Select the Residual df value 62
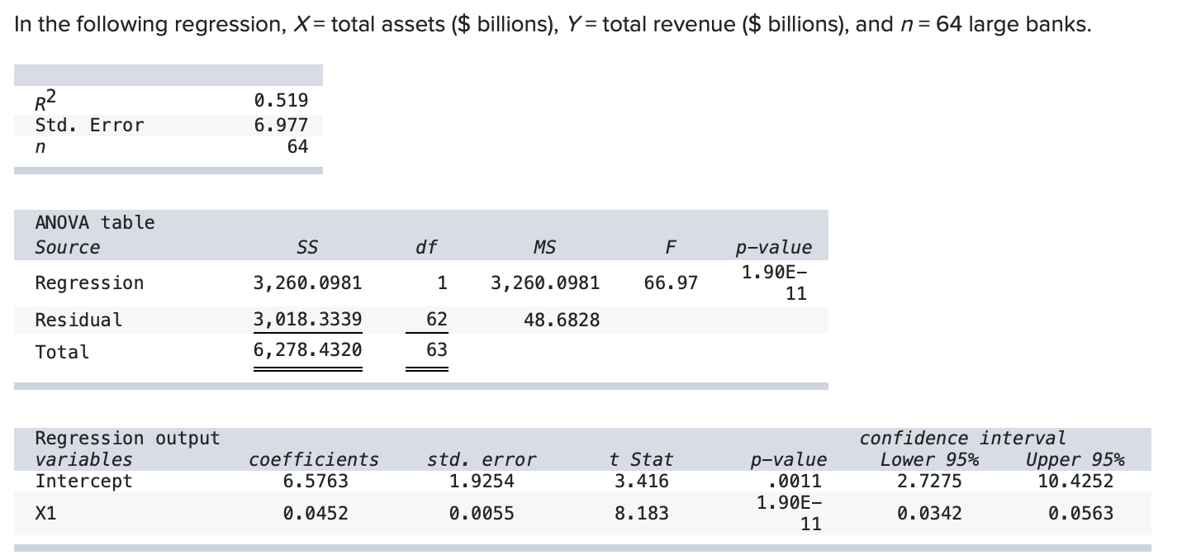 coord(436,320)
